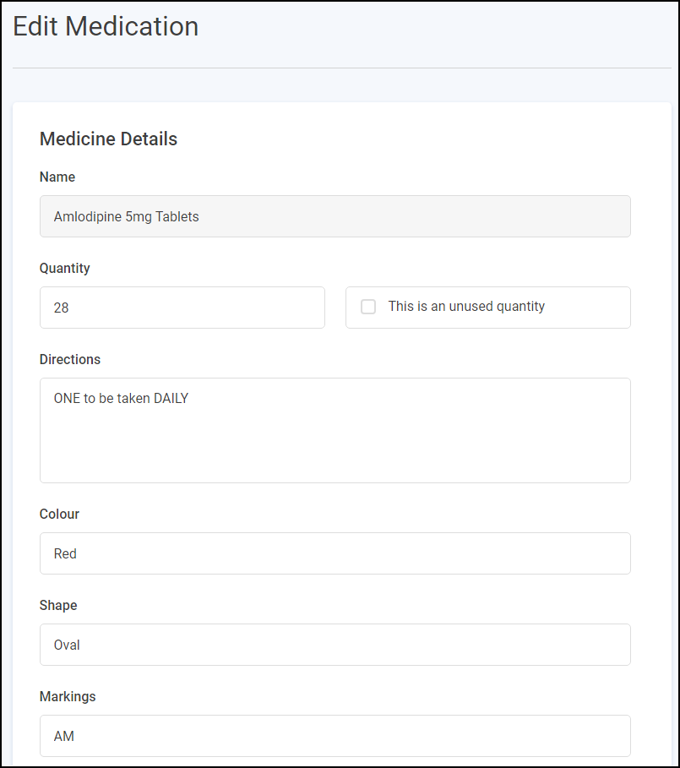Click the 'Colour' field label
The width and height of the screenshot is (680, 768).
[x=59, y=515]
